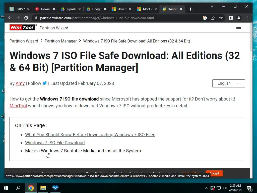Open the network tray icon
The height and width of the screenshot is (193, 257).
[x=219, y=188]
